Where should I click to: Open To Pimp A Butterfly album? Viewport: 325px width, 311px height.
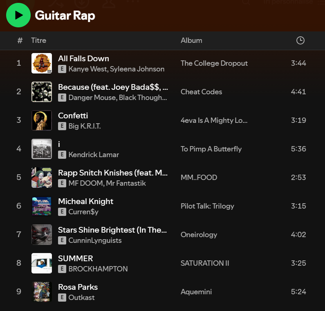pos(211,149)
